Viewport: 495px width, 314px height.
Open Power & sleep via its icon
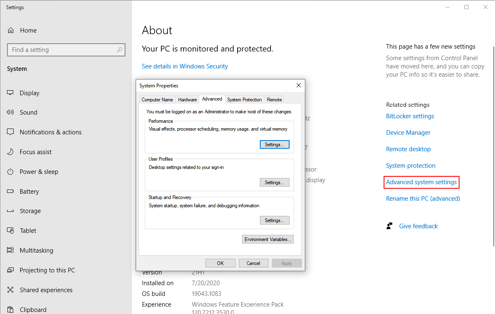point(11,172)
